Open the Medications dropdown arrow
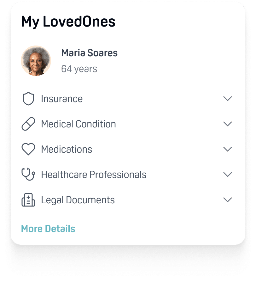The image size is (256, 282). pyautogui.click(x=228, y=149)
